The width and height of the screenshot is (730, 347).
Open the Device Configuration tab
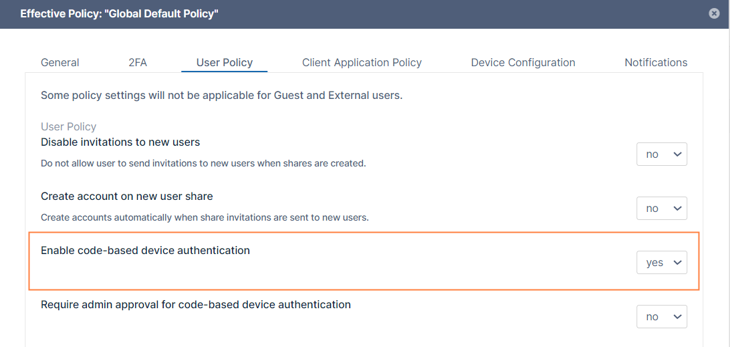coord(523,62)
